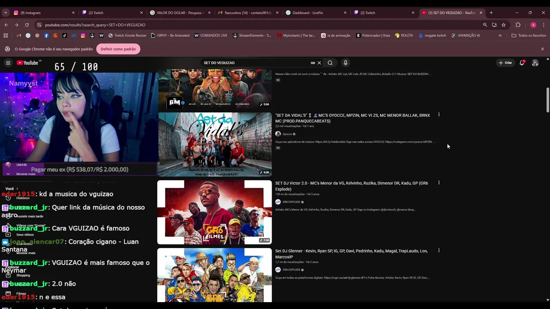
Task: Open Set DJ Glenner video thumbnail
Action: 214,275
